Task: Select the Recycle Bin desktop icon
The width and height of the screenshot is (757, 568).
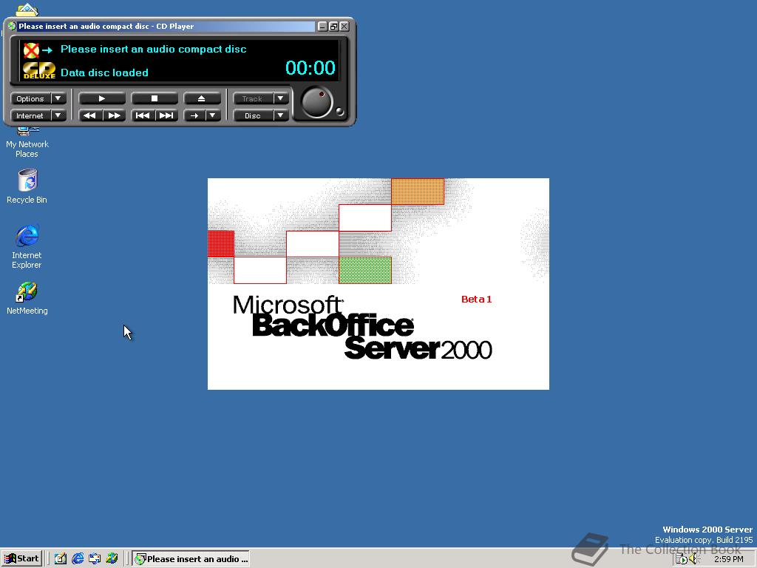Action: tap(27, 186)
